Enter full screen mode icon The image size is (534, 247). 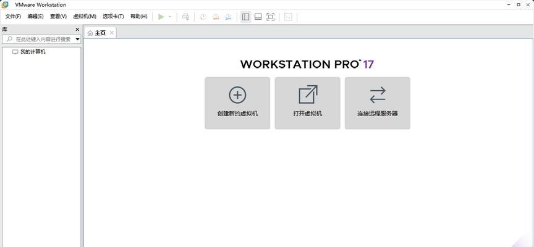click(271, 17)
